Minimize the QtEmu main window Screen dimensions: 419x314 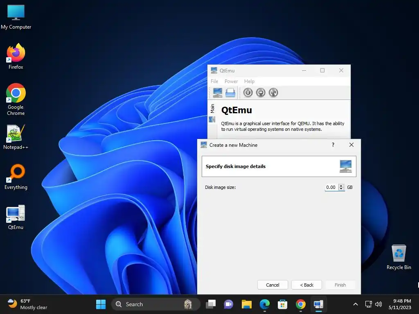tap(304, 70)
